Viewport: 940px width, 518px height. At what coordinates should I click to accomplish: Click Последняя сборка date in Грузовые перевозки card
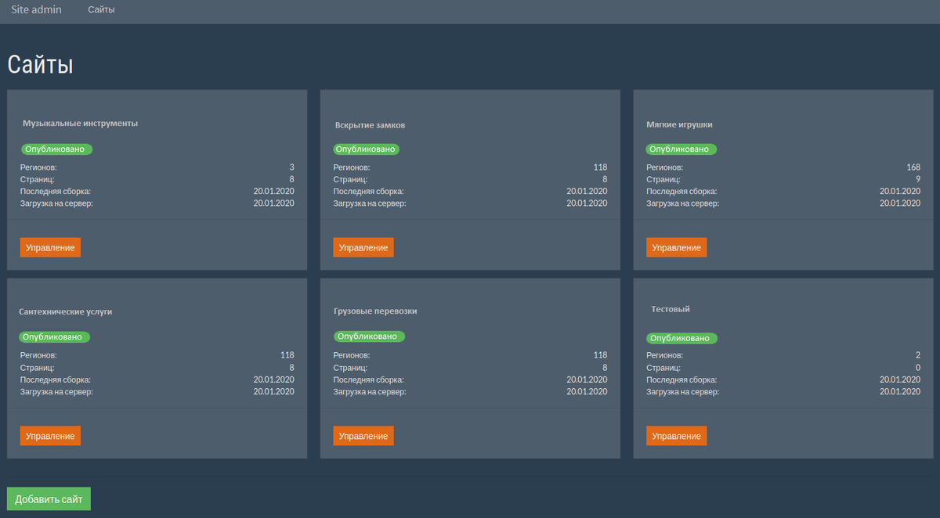(587, 380)
